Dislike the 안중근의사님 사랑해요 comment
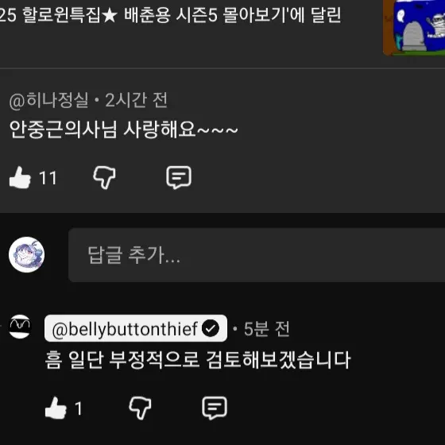 pyautogui.click(x=104, y=178)
